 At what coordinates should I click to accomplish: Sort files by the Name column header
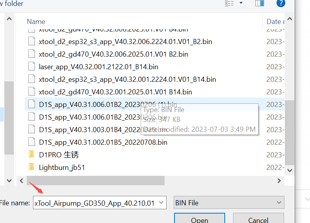click(x=36, y=22)
